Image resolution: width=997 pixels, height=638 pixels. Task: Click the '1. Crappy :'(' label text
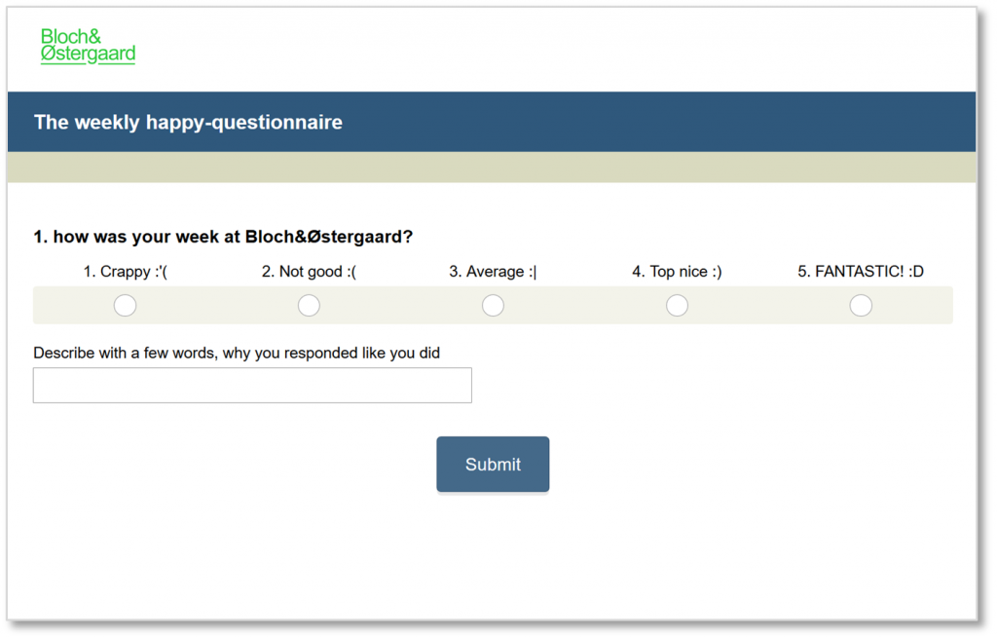[x=126, y=272]
